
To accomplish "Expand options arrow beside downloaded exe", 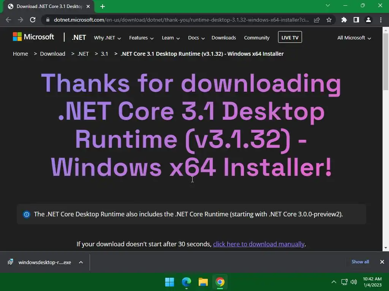I will 81,262.
